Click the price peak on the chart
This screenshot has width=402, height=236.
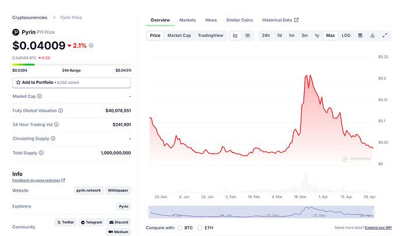click(x=310, y=75)
